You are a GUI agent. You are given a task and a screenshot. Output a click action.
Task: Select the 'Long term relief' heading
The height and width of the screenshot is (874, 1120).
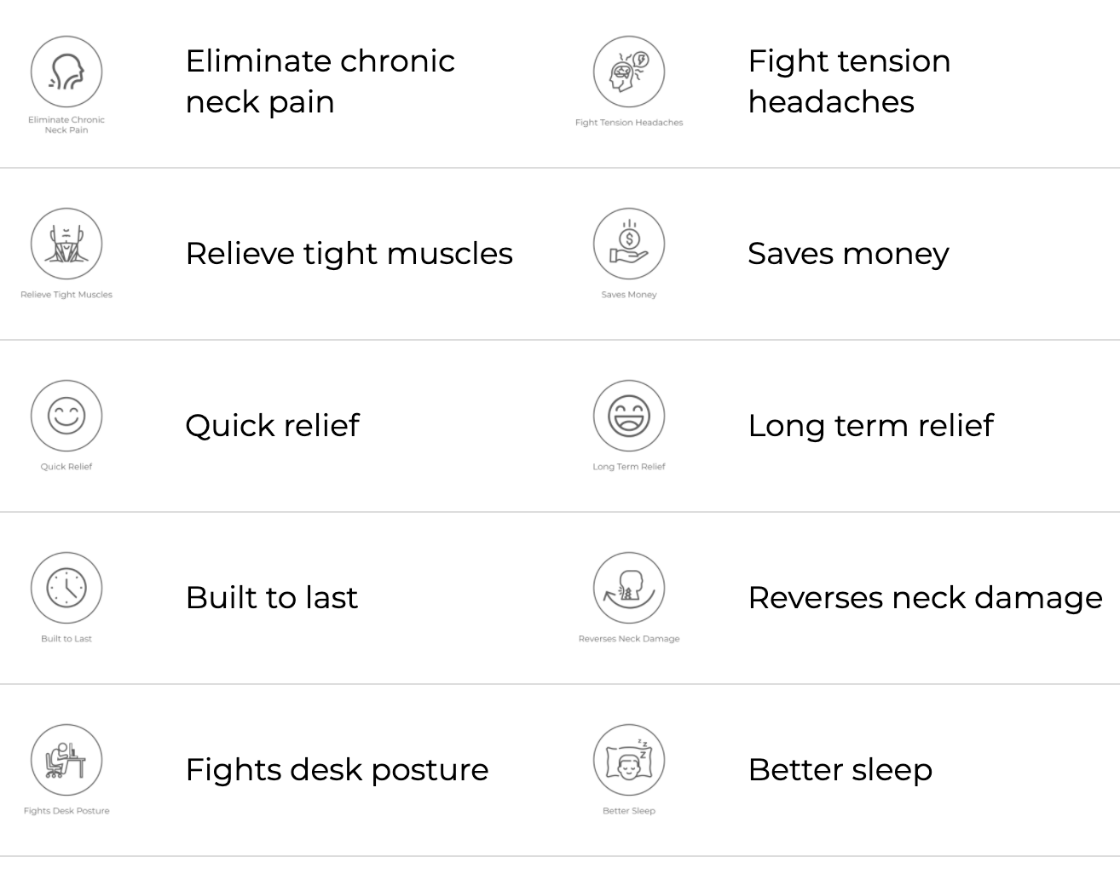pos(871,425)
